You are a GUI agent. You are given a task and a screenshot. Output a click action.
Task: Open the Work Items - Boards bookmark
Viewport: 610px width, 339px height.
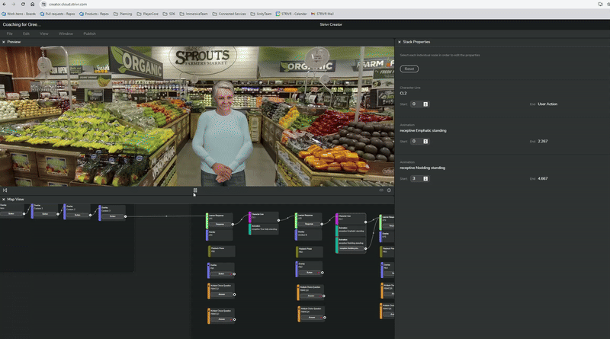click(x=18, y=14)
